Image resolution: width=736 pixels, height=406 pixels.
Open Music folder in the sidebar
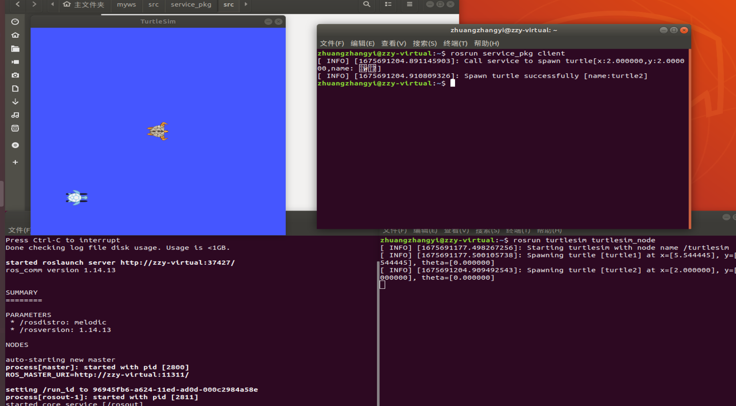(15, 115)
